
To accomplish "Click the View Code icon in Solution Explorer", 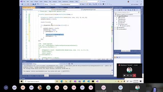I will click(x=137, y=10).
